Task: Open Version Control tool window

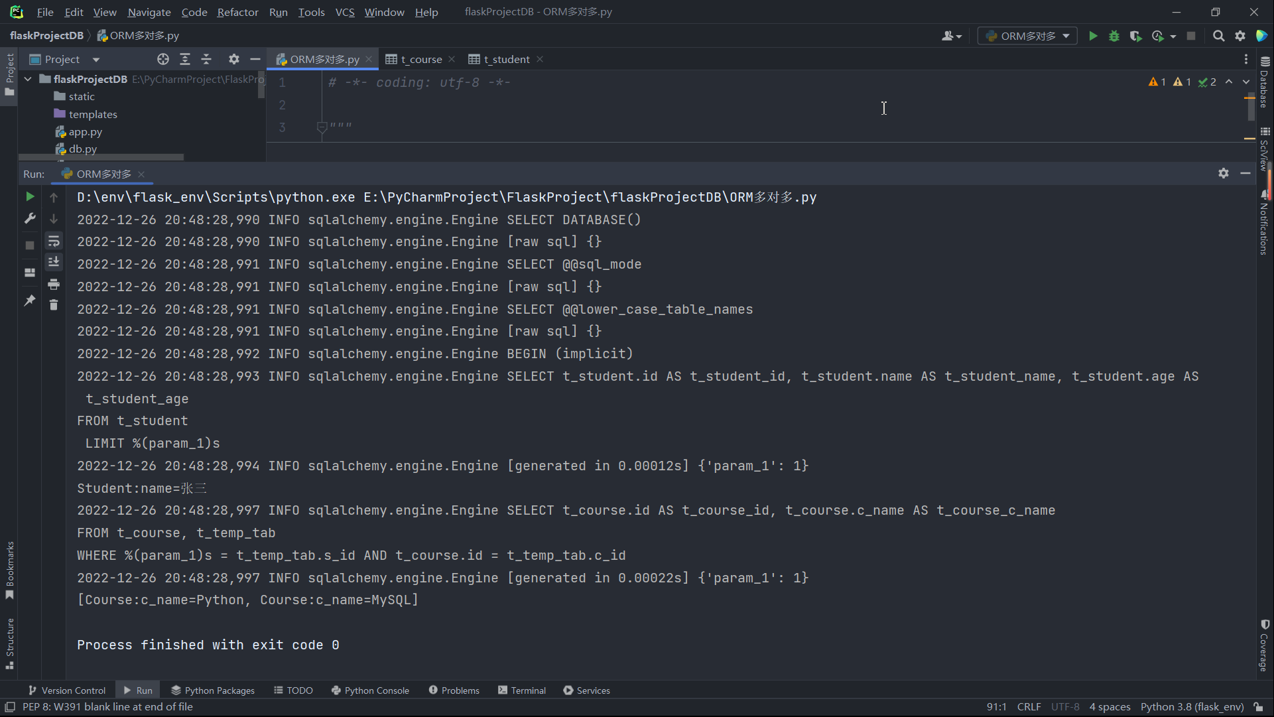Action: pos(67,690)
